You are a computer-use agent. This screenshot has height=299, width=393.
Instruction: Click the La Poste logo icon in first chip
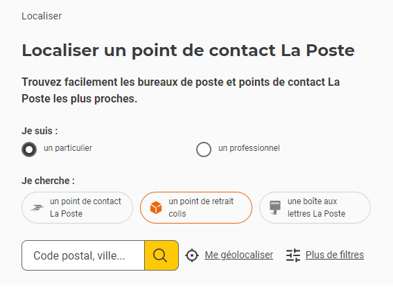coord(37,208)
